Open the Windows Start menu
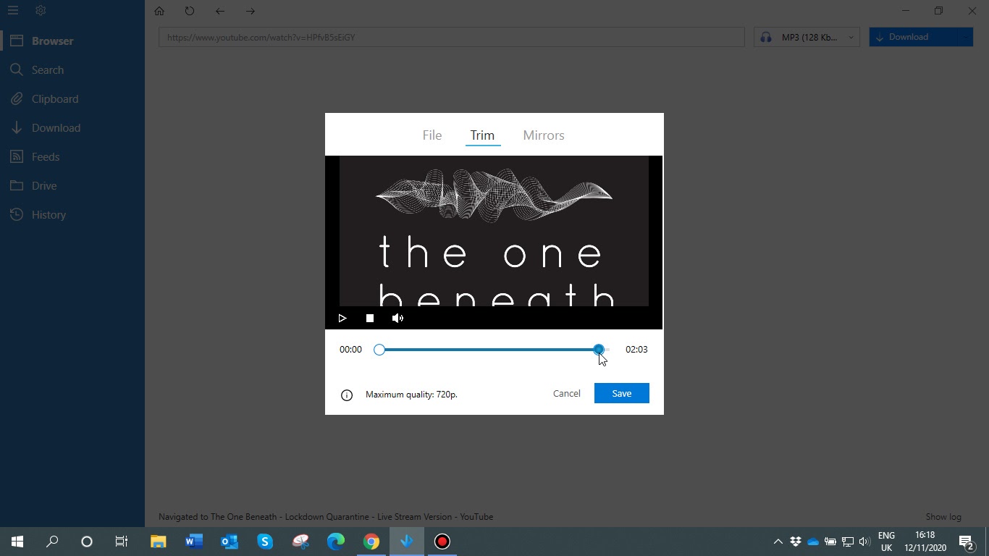This screenshot has width=989, height=556. (x=17, y=542)
